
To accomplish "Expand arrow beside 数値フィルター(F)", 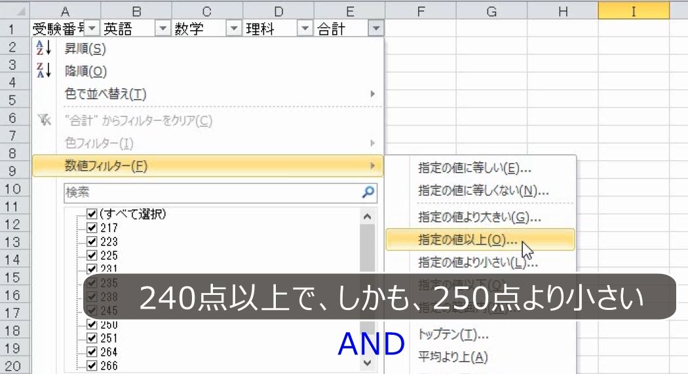I will (x=373, y=166).
